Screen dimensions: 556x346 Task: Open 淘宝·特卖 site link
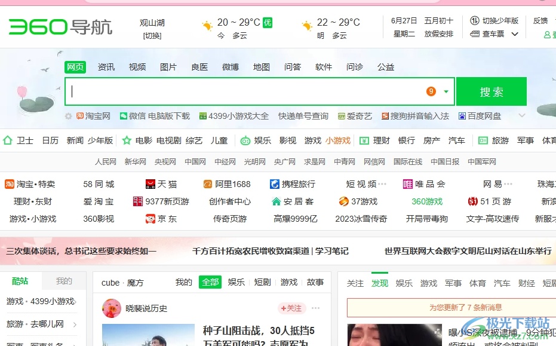tap(30, 184)
